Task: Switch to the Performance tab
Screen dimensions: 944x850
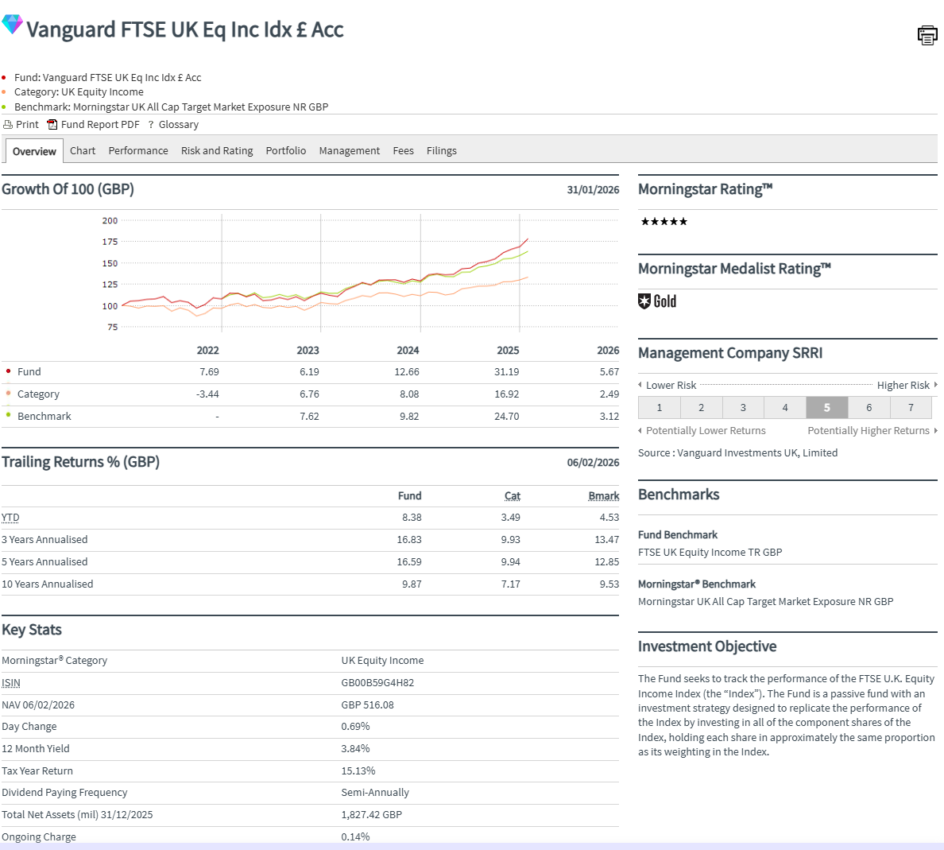Action: coord(137,150)
